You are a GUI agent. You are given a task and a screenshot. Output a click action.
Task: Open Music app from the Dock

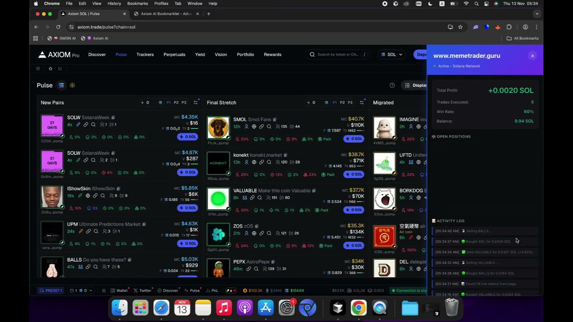(x=224, y=308)
